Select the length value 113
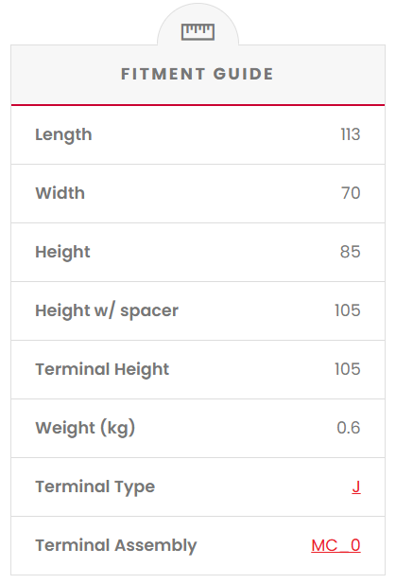The image size is (396, 584). (351, 134)
